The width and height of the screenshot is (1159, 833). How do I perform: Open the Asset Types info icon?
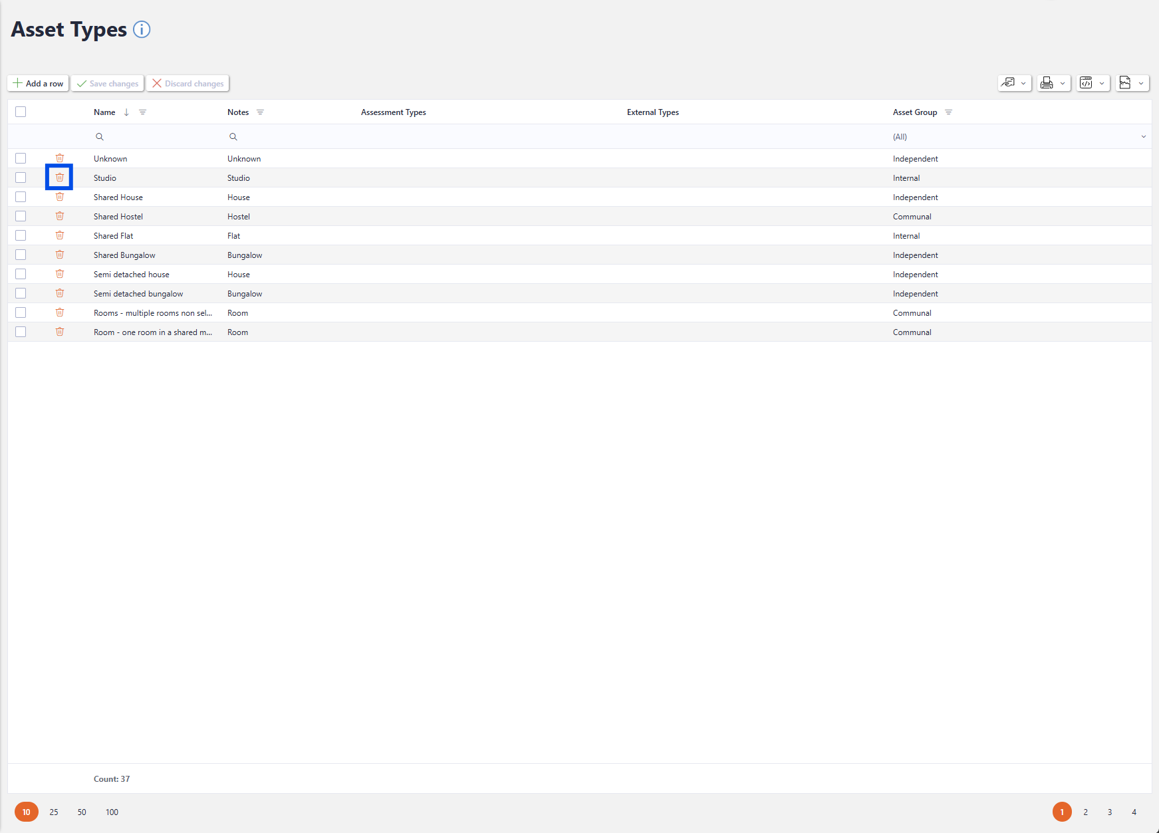tap(142, 30)
